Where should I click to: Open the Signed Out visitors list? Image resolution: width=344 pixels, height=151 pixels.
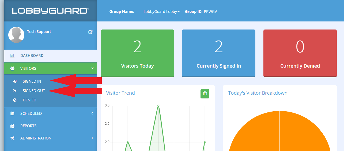(x=34, y=91)
